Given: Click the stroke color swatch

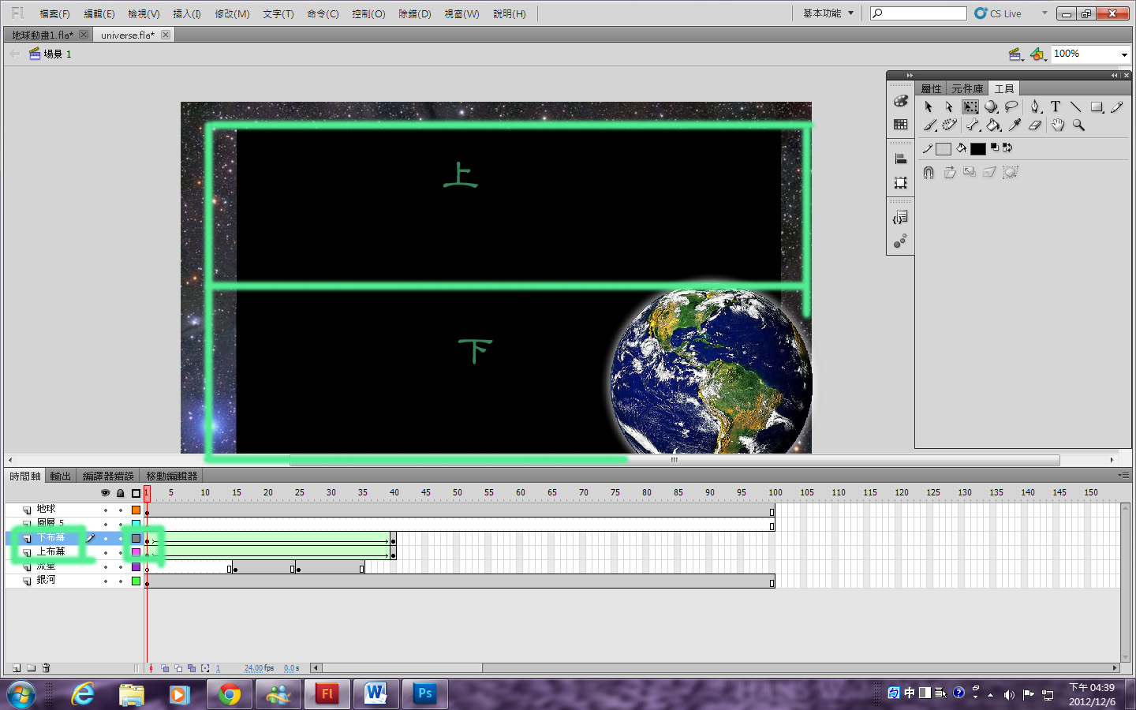Looking at the screenshot, I should (x=943, y=149).
